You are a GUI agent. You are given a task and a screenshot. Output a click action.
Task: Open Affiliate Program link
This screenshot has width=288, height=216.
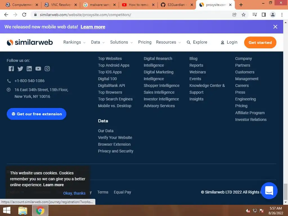pyautogui.click(x=250, y=113)
